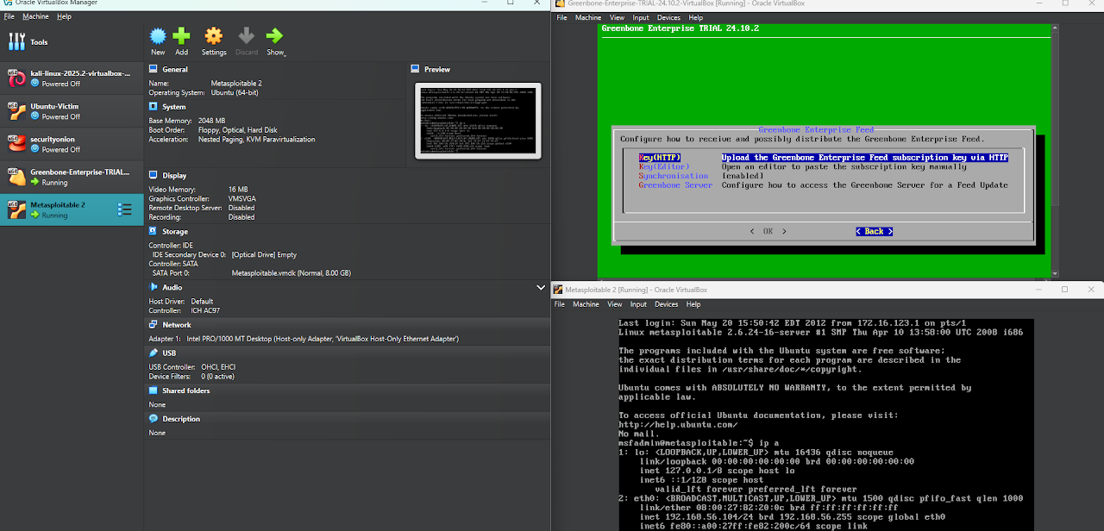Viewport: 1104px width, 531px height.
Task: Click the Metasploitable 2 preview thumbnail
Action: (x=478, y=121)
